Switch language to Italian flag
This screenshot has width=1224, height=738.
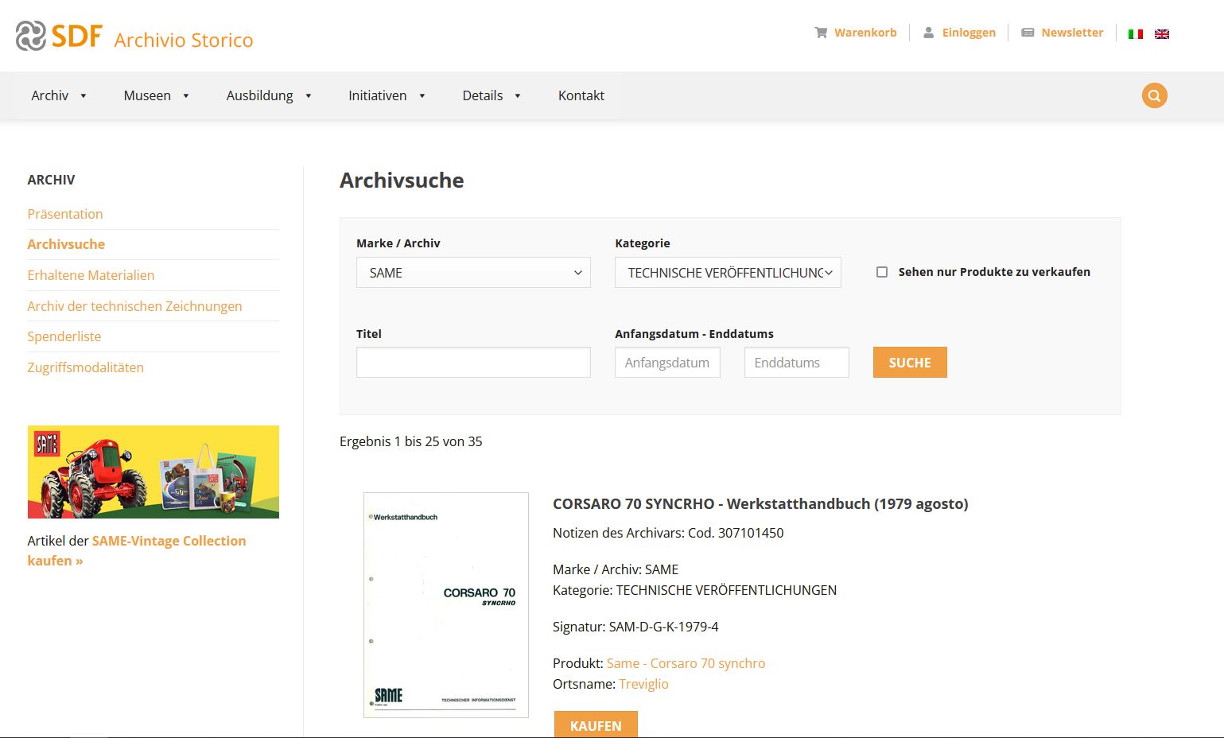click(1135, 33)
